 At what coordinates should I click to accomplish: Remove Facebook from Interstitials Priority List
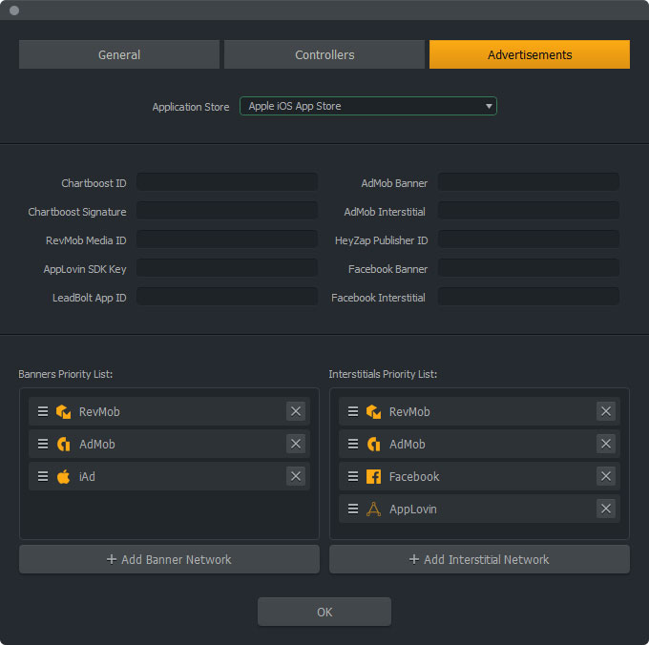coord(605,476)
